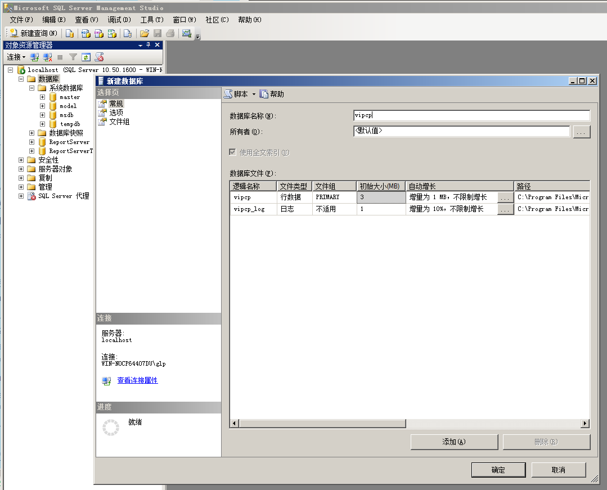
Task: Click the stop square icon
Action: tap(60, 57)
